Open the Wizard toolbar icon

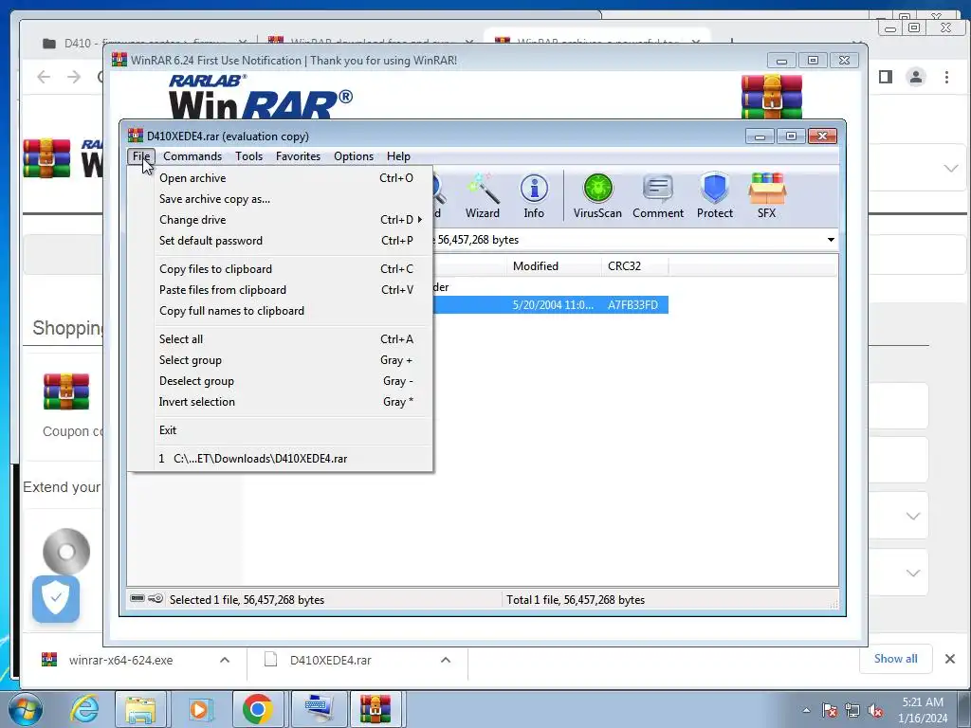pyautogui.click(x=483, y=195)
